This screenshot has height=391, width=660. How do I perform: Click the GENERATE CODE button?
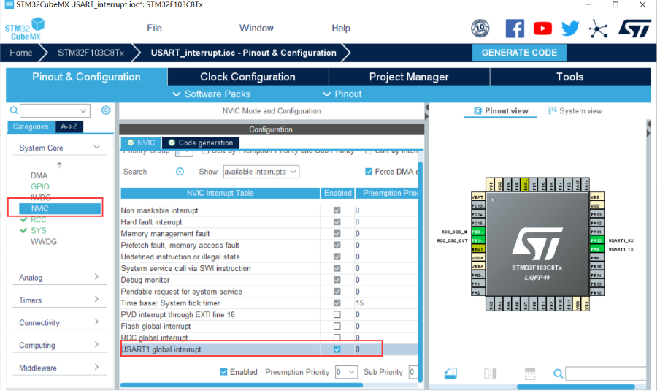519,53
